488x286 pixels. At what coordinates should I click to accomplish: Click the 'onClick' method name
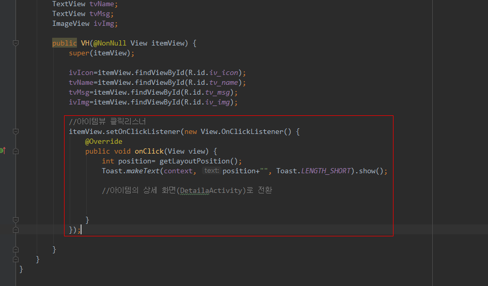(149, 151)
